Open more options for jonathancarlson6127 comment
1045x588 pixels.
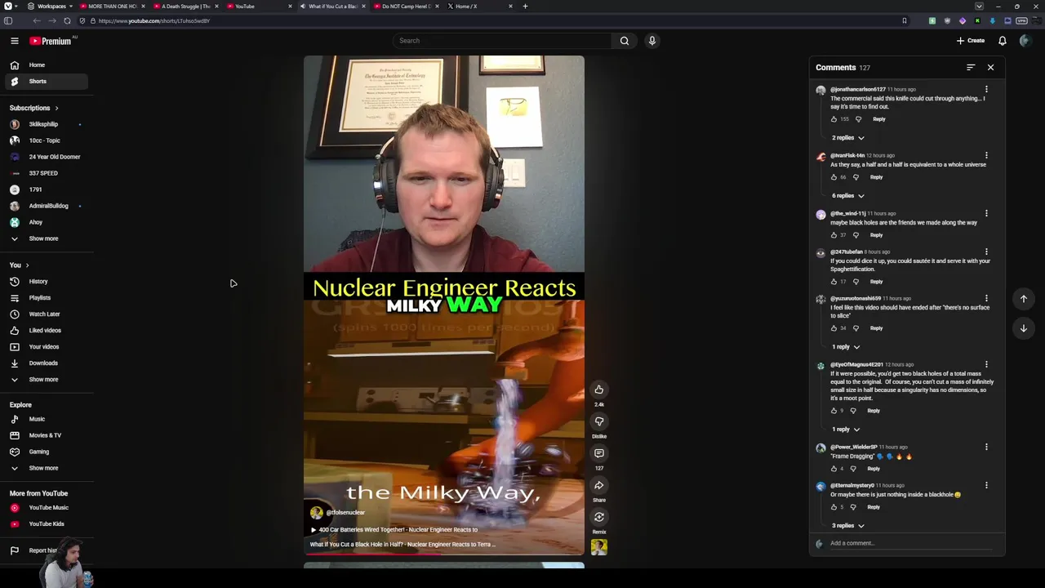click(x=986, y=89)
